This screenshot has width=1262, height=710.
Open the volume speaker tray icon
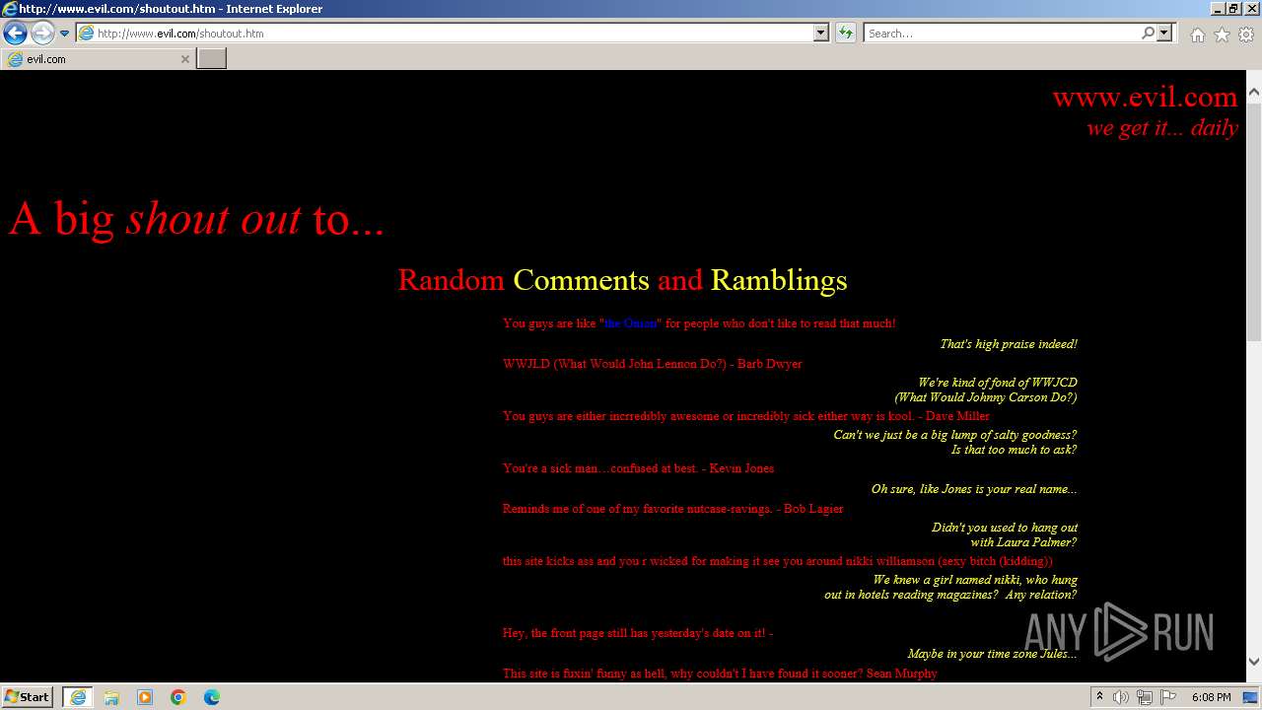(x=1121, y=697)
